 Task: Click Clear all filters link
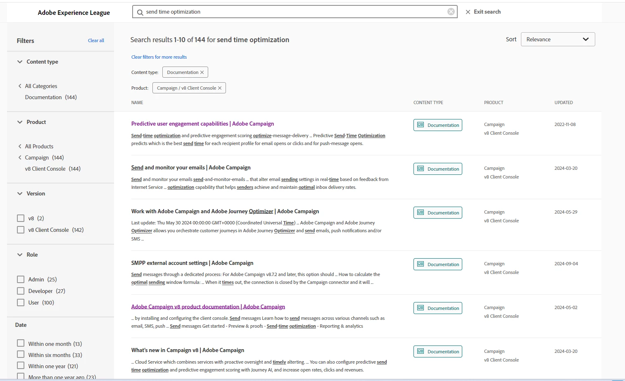[96, 40]
